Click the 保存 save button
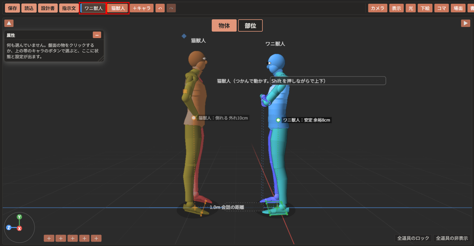The height and width of the screenshot is (246, 474). point(12,8)
